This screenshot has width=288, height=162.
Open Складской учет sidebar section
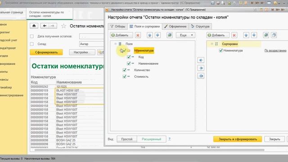(9, 40)
